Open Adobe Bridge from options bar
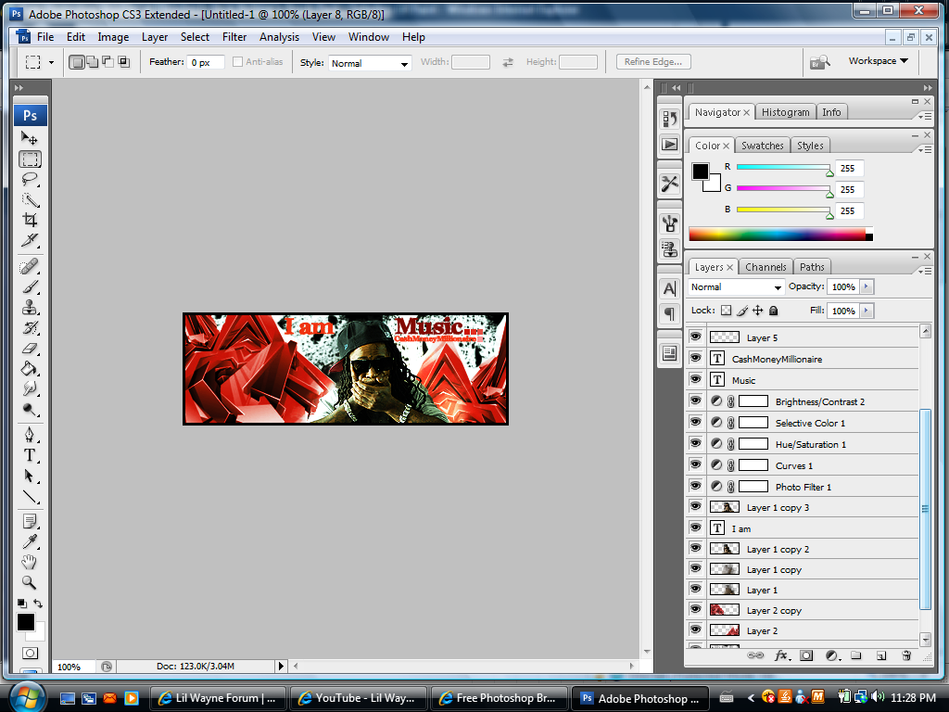 (x=819, y=62)
